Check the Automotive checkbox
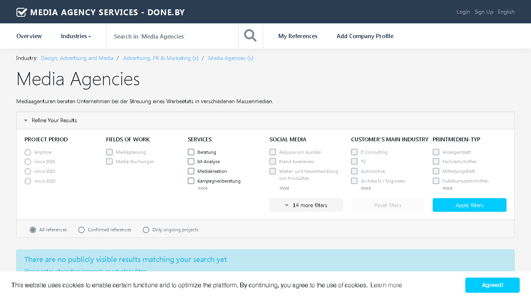This screenshot has width=531, height=299. tap(354, 171)
